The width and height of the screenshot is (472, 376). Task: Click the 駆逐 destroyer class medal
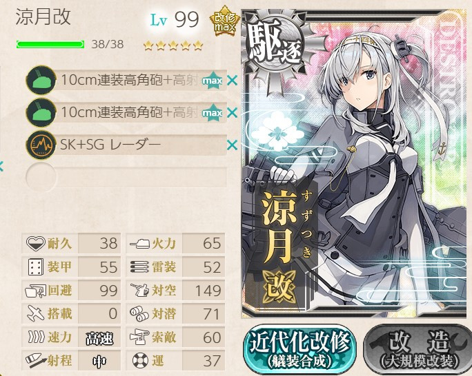click(x=273, y=49)
